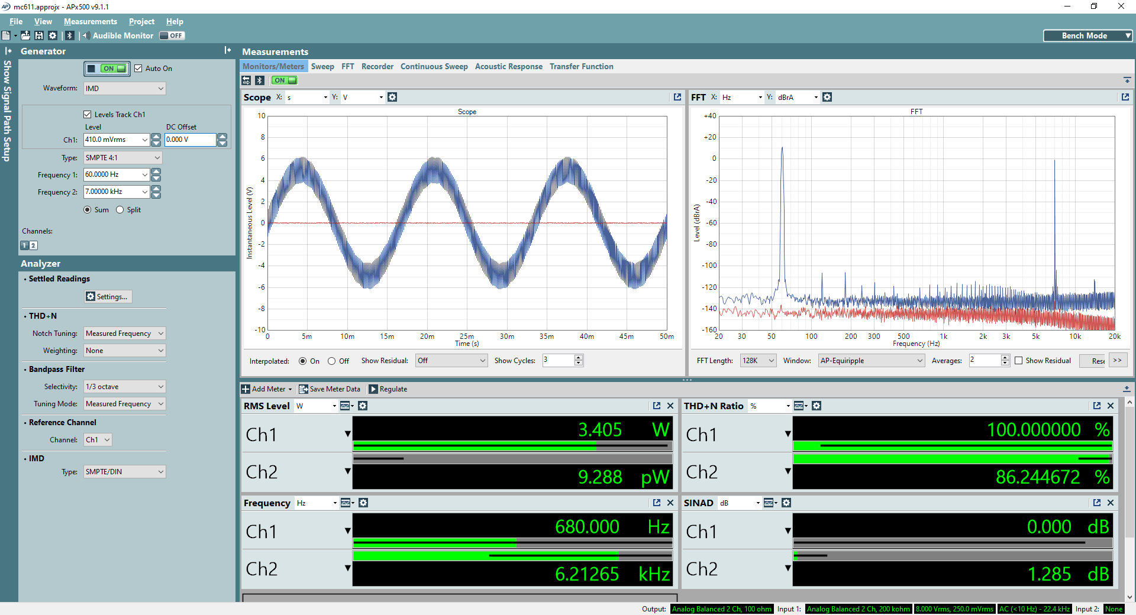
Task: Open the File menu
Action: click(x=16, y=21)
